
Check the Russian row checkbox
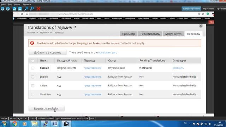point(33,68)
